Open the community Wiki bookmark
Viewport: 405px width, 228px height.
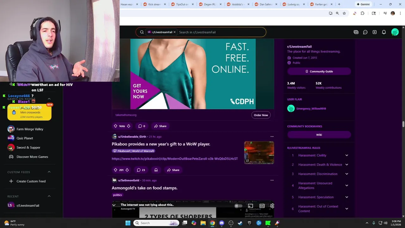(x=319, y=135)
